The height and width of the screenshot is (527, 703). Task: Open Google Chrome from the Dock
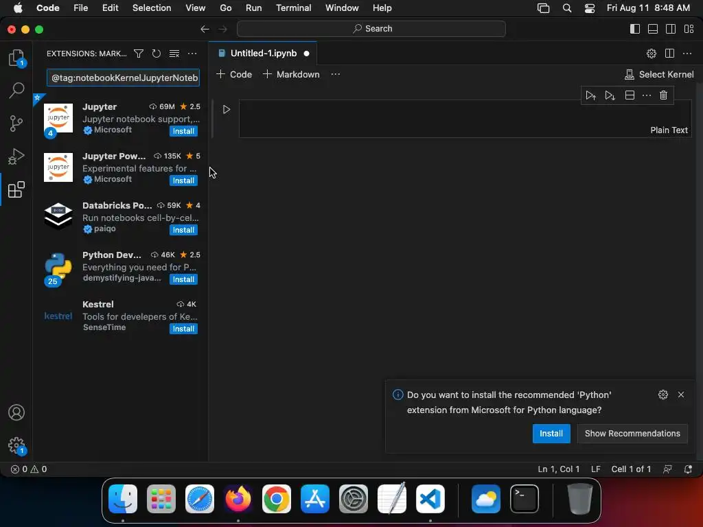coord(276,499)
